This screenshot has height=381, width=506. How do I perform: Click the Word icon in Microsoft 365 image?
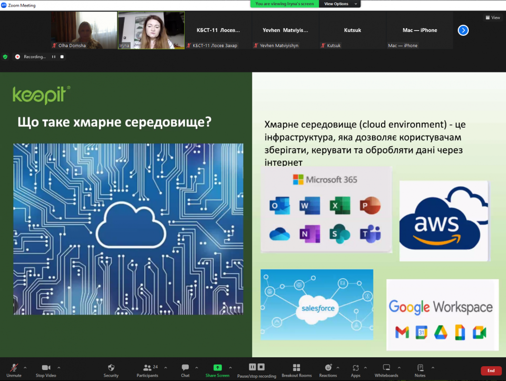click(310, 205)
